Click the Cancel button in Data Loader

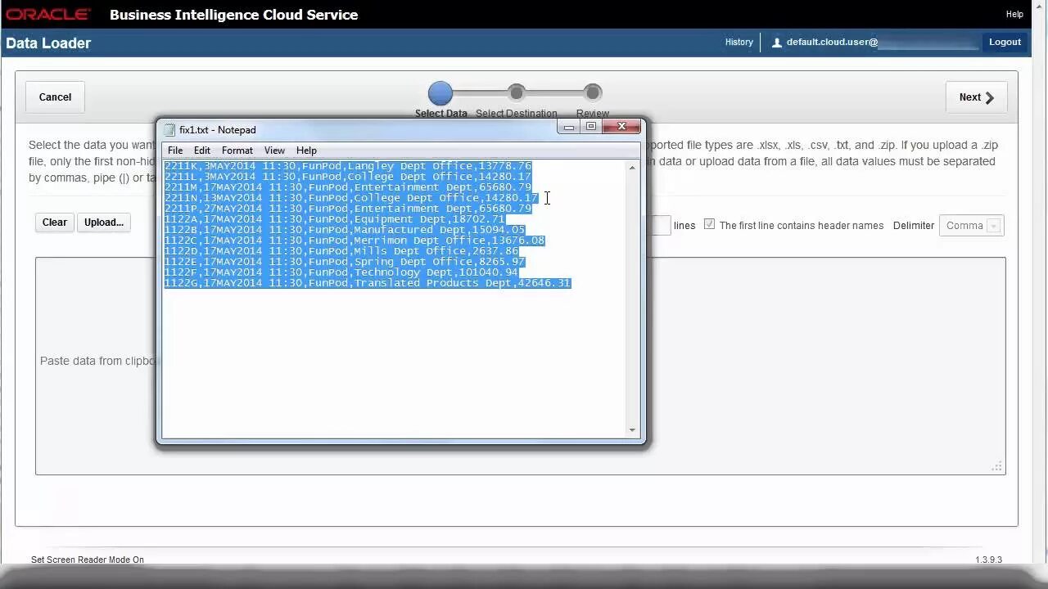click(55, 97)
